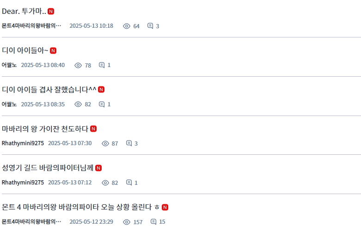Open the post titled 'Dear. 투가마..'
Image resolution: width=361 pixels, height=232 pixels.
point(24,11)
